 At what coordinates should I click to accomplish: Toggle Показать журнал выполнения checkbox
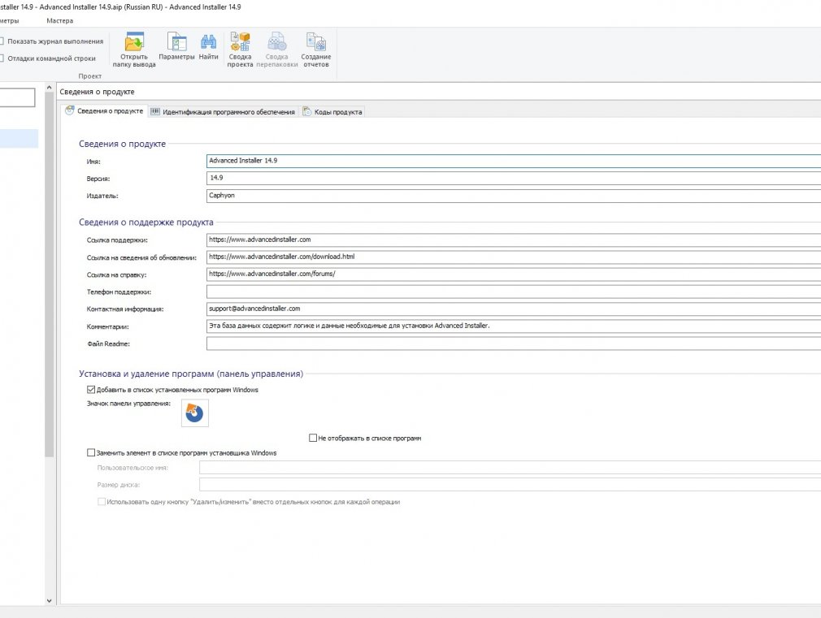coord(2,41)
